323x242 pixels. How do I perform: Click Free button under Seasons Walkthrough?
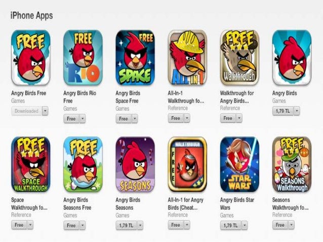point(280,225)
